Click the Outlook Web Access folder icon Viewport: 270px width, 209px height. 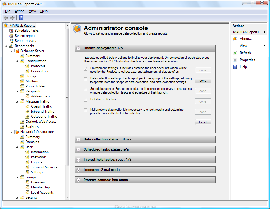tap(22, 122)
